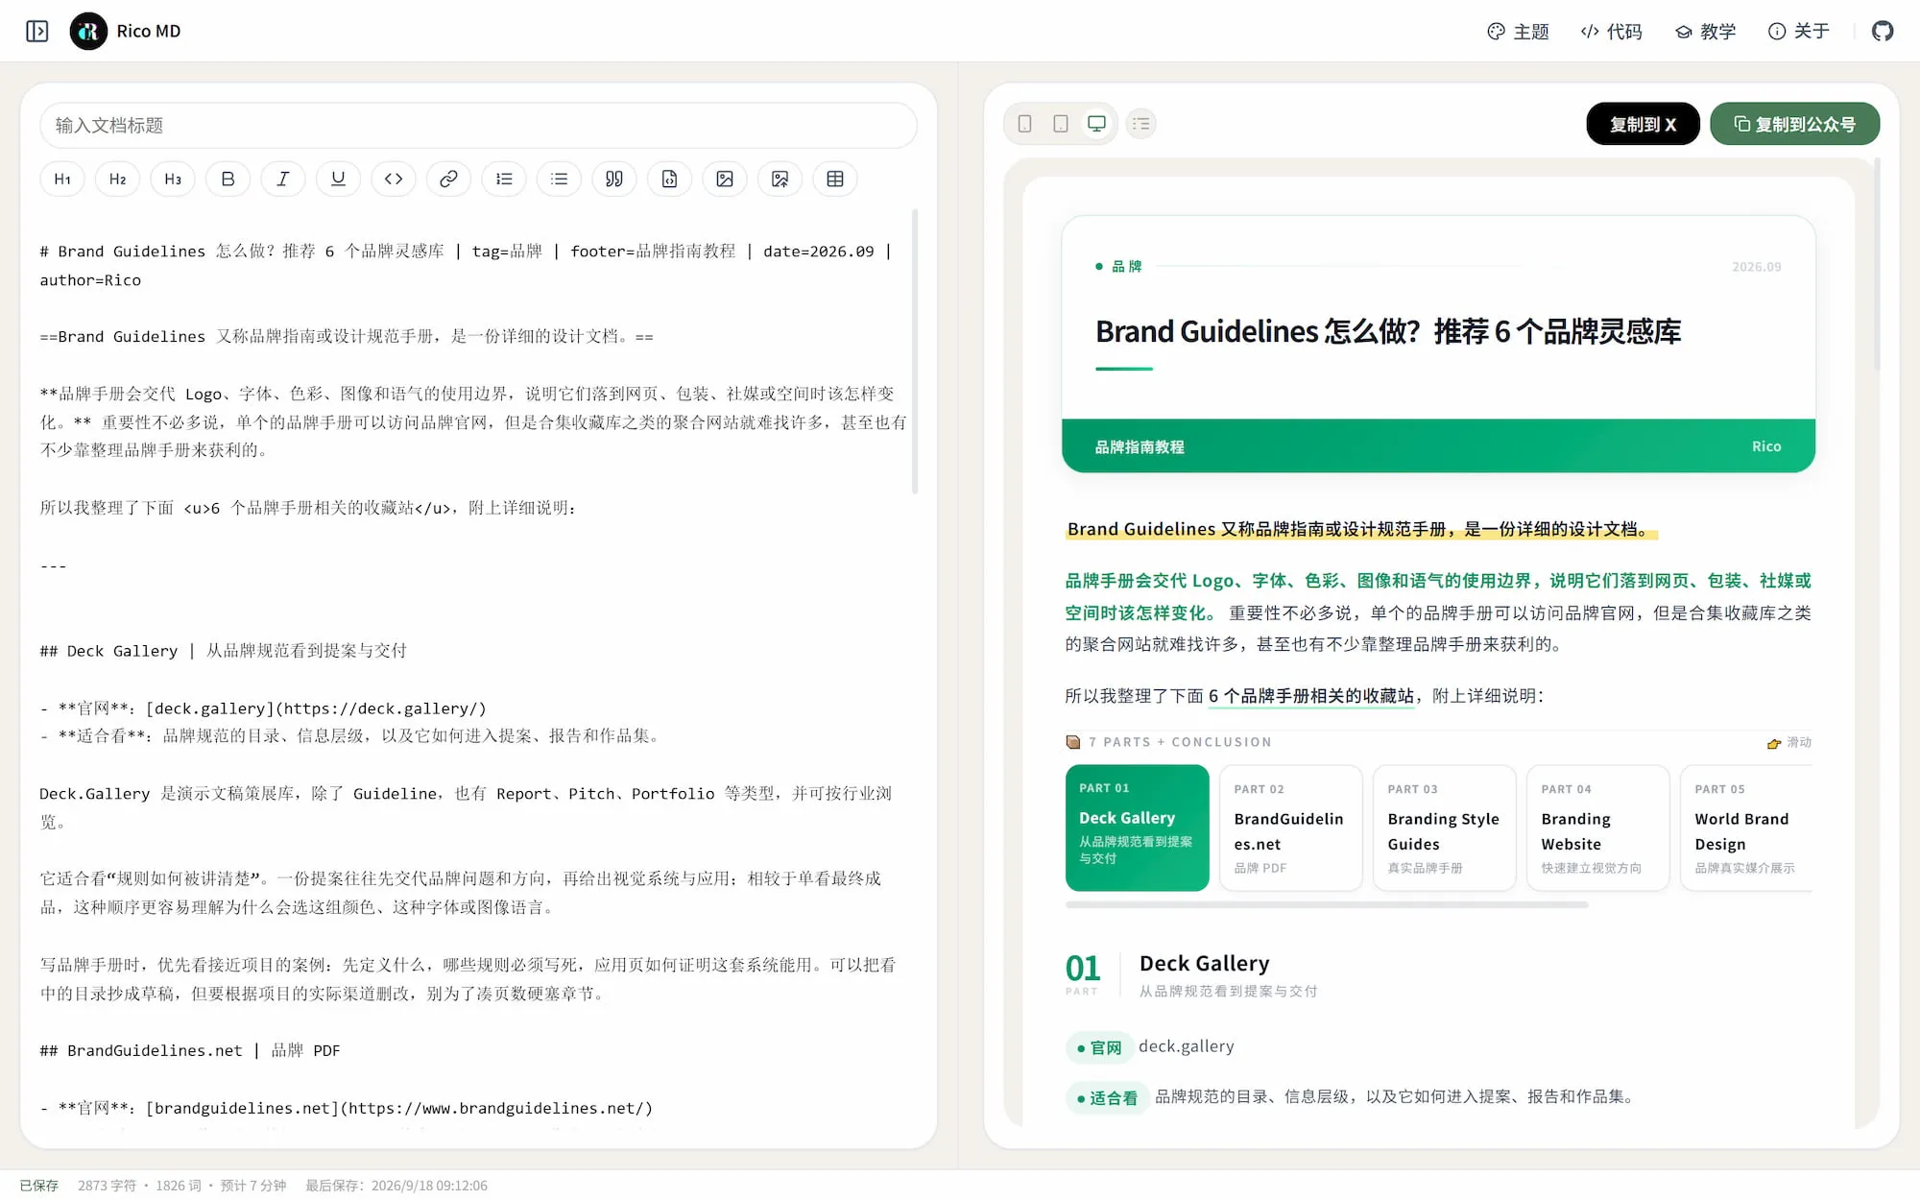Open the 关于 about menu
Screen dimensions: 1920x1200
click(1798, 32)
